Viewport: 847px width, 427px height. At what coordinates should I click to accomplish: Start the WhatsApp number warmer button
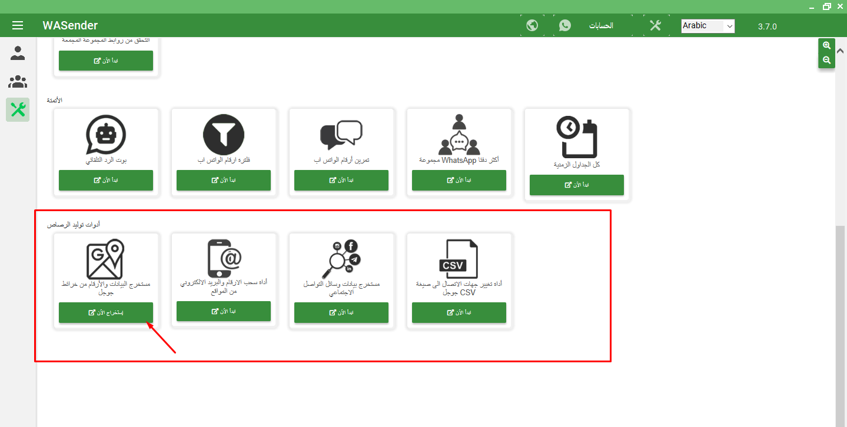341,180
